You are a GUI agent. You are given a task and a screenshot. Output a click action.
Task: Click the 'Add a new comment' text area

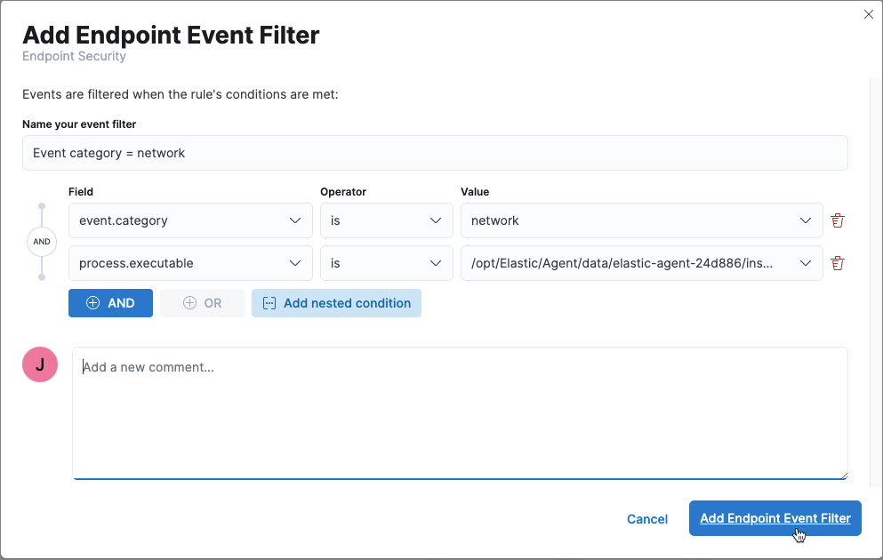461,411
